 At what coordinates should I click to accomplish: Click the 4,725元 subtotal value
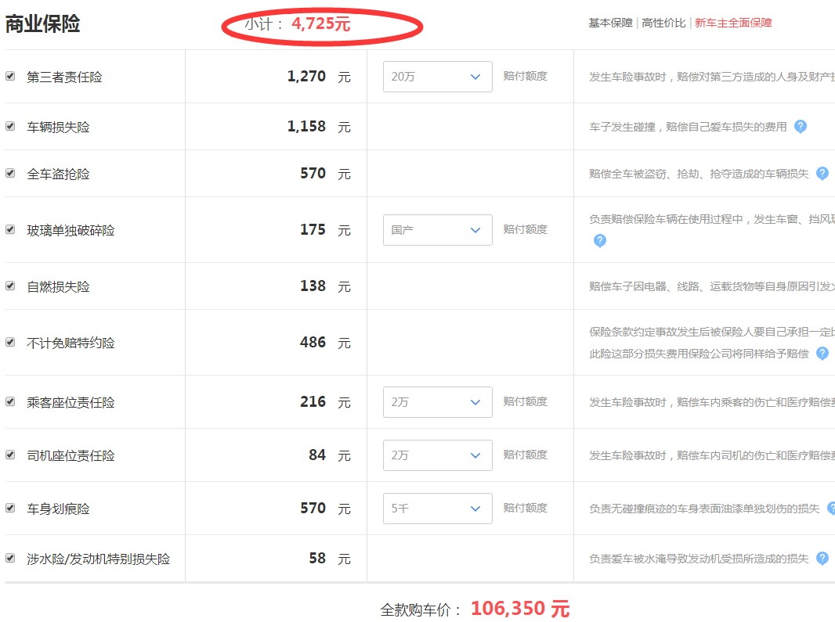(321, 24)
